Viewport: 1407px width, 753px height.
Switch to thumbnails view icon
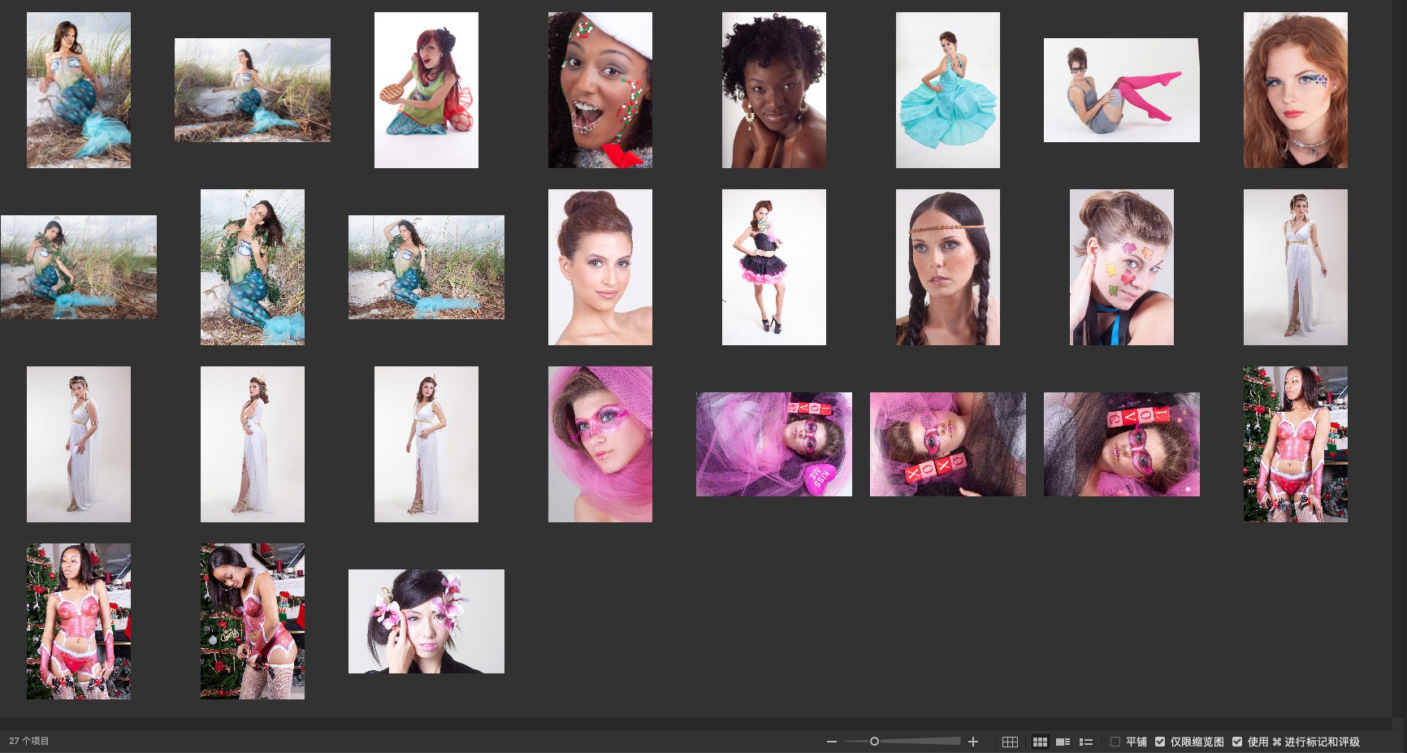pos(1040,742)
